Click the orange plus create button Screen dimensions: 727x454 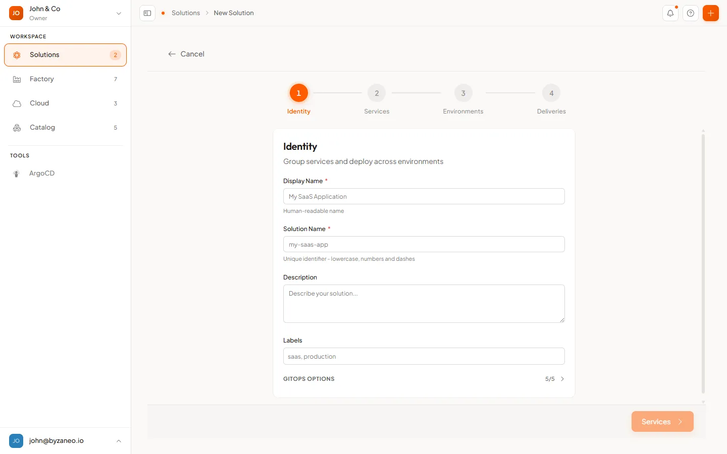coord(710,13)
